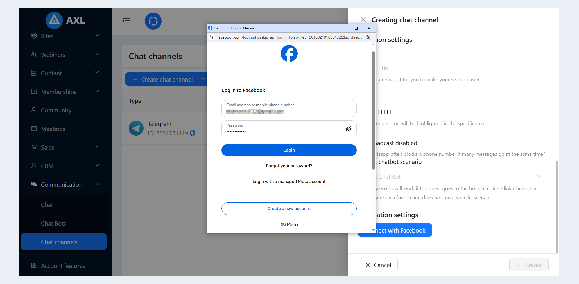Click the Meta logo at the popup bottom
This screenshot has width=579, height=284.
(x=289, y=224)
